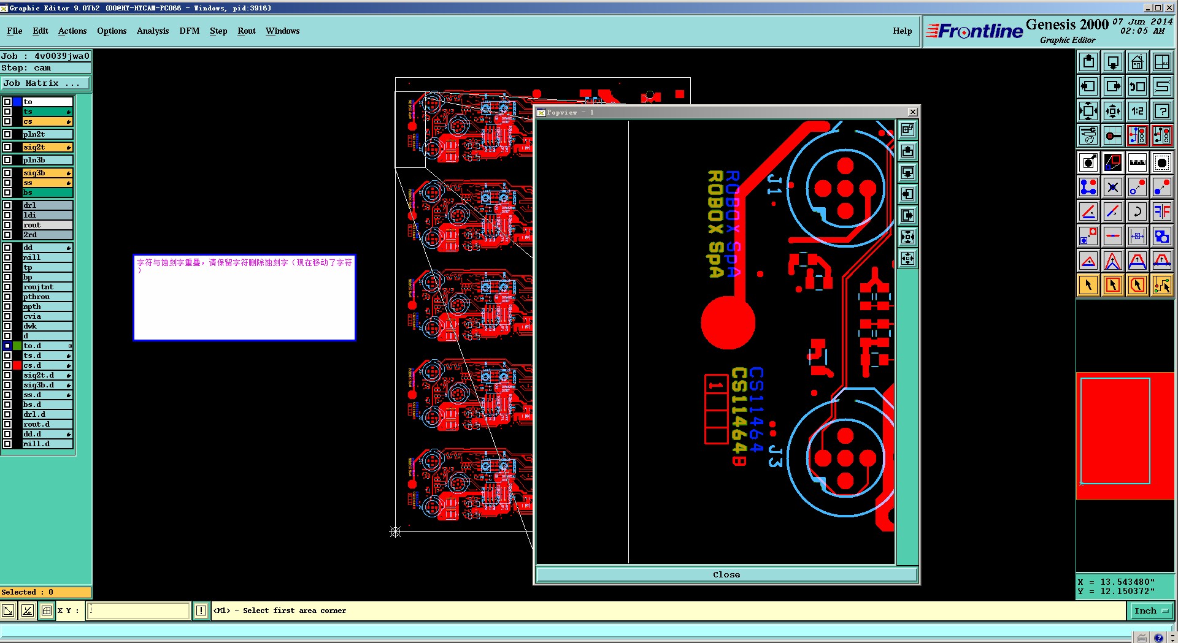This screenshot has width=1178, height=643.
Task: Select the net select arrow tool
Action: [x=1162, y=285]
